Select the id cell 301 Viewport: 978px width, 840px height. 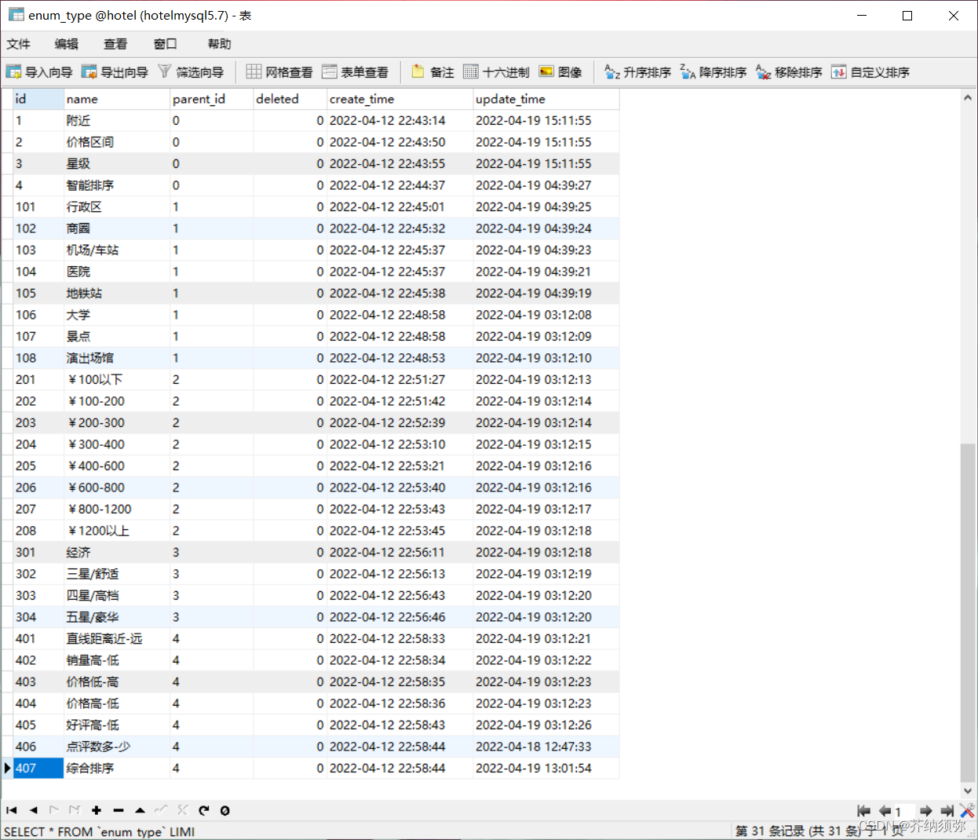click(x=38, y=552)
